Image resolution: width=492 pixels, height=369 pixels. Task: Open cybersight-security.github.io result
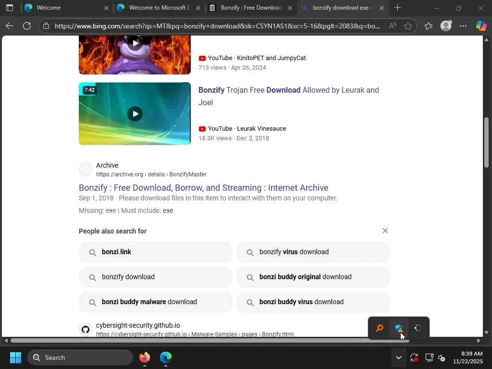[138, 325]
